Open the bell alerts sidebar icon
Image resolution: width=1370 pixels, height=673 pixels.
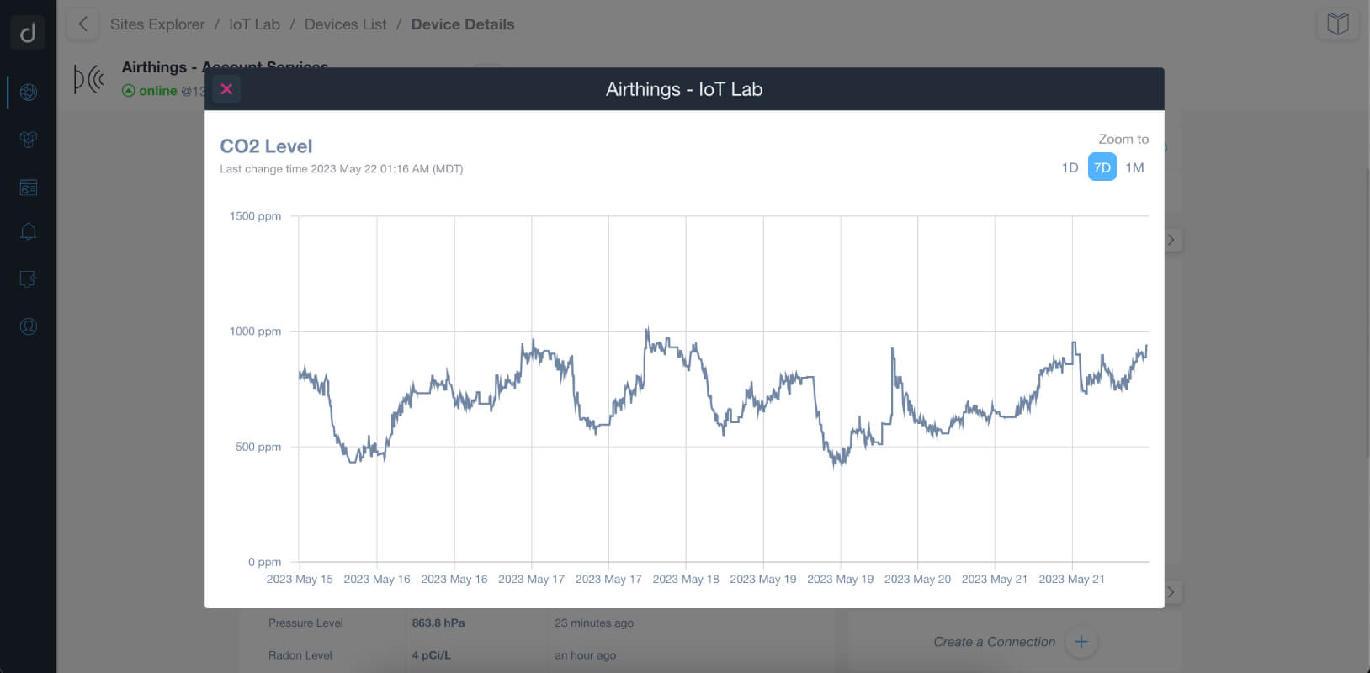coord(28,231)
